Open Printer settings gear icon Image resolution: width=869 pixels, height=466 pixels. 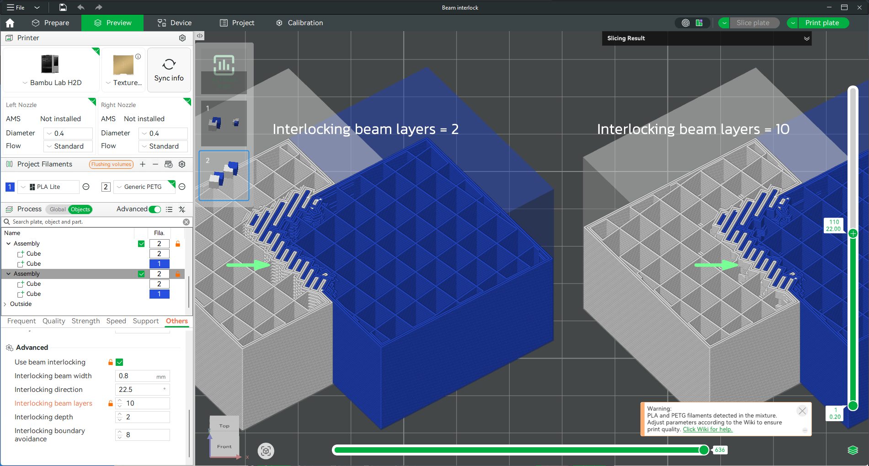point(182,38)
